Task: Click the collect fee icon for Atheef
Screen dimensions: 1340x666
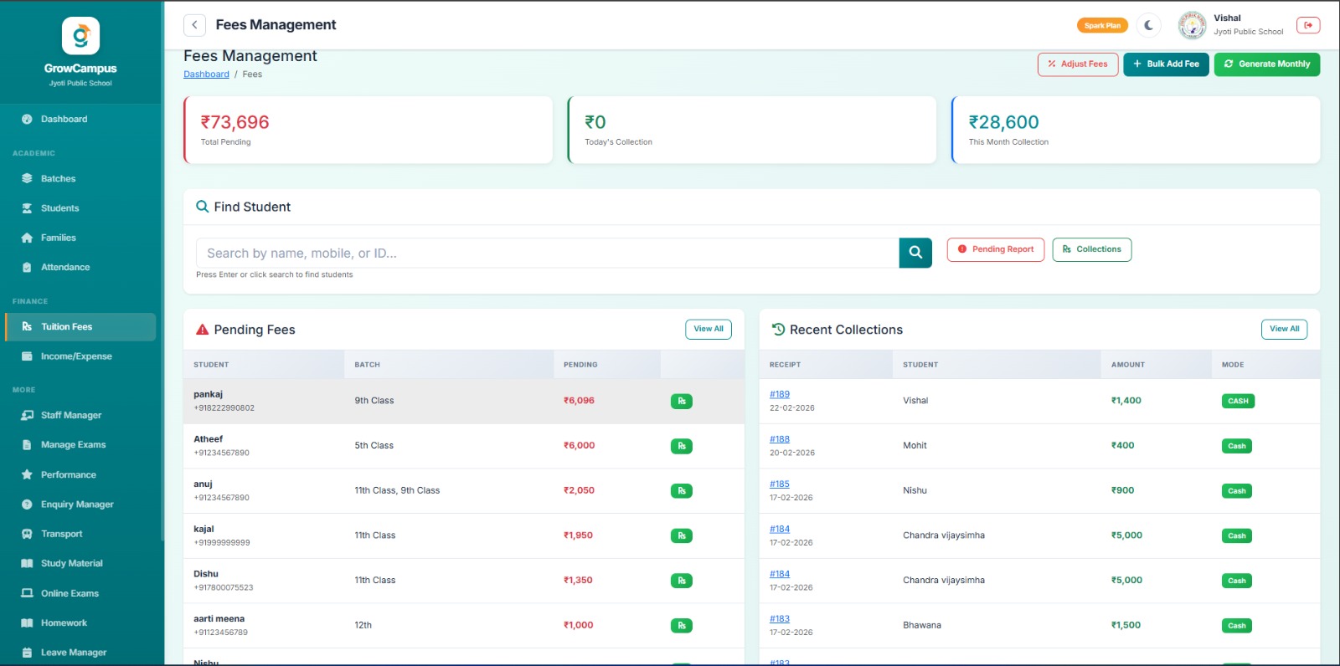Action: point(681,446)
